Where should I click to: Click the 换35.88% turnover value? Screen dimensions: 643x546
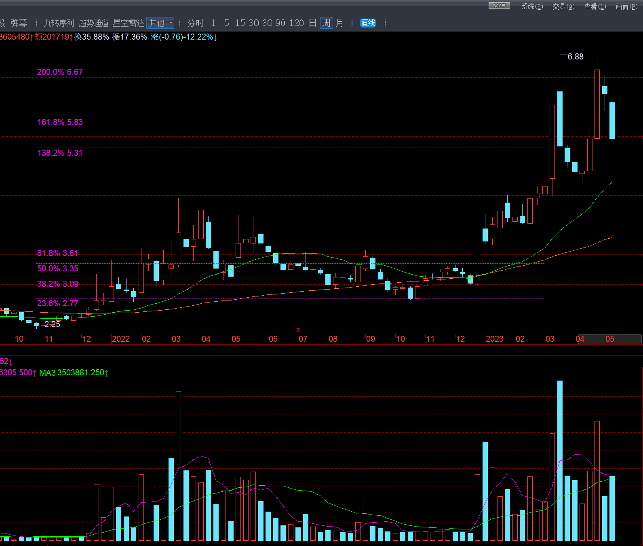[x=92, y=37]
